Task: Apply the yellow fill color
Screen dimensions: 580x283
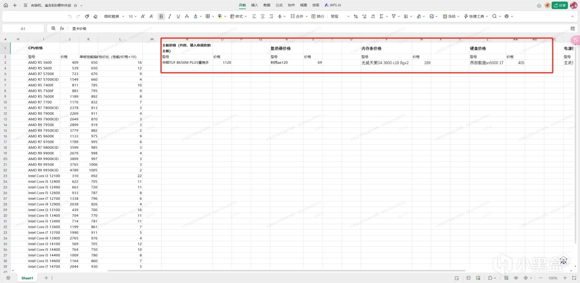Action: (x=220, y=16)
